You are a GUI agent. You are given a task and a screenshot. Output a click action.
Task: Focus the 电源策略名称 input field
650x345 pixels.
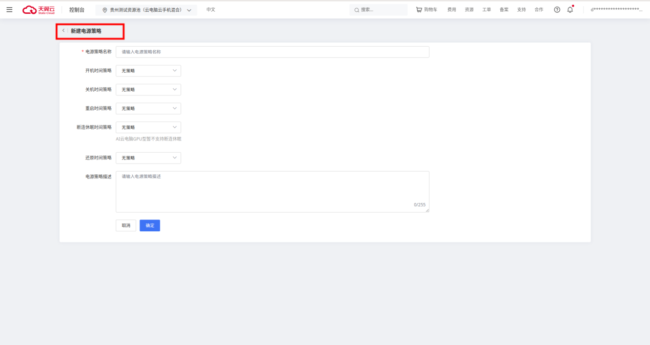click(x=272, y=52)
